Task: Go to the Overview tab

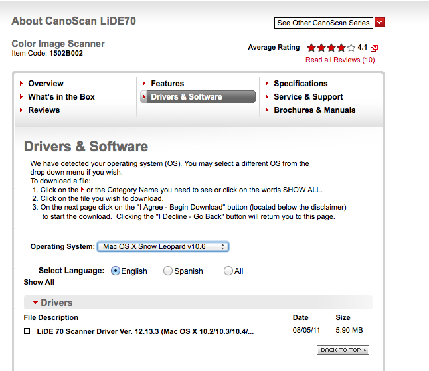Action: coord(46,84)
